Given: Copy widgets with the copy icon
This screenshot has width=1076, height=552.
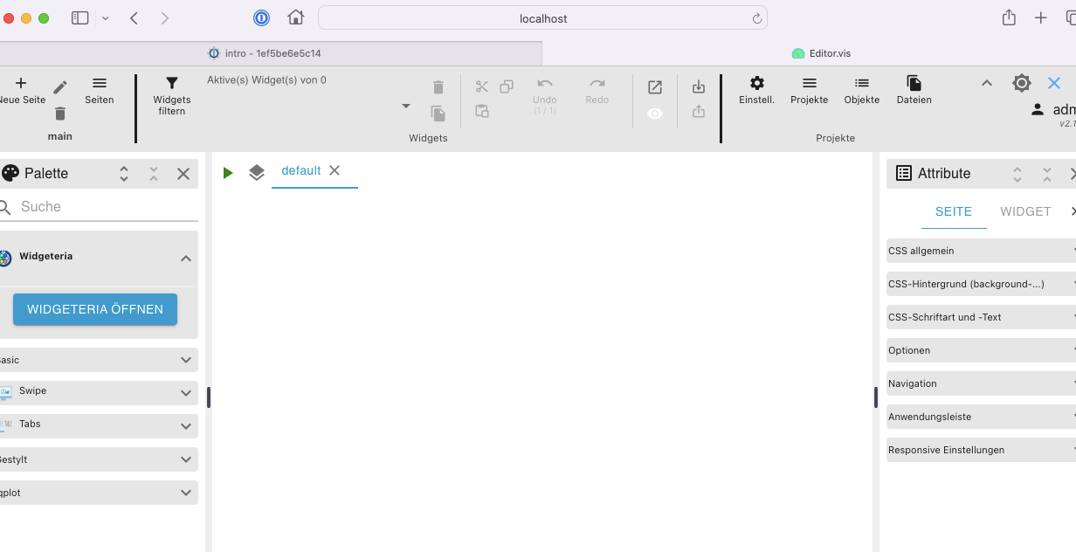Looking at the screenshot, I should [x=507, y=86].
